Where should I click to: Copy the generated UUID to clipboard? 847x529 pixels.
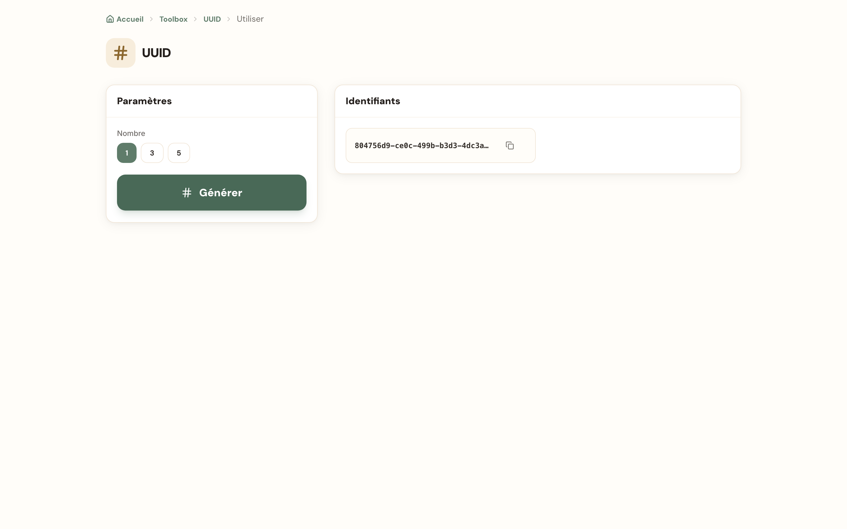click(x=510, y=145)
